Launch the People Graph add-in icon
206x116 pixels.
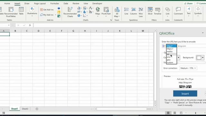(59, 16)
